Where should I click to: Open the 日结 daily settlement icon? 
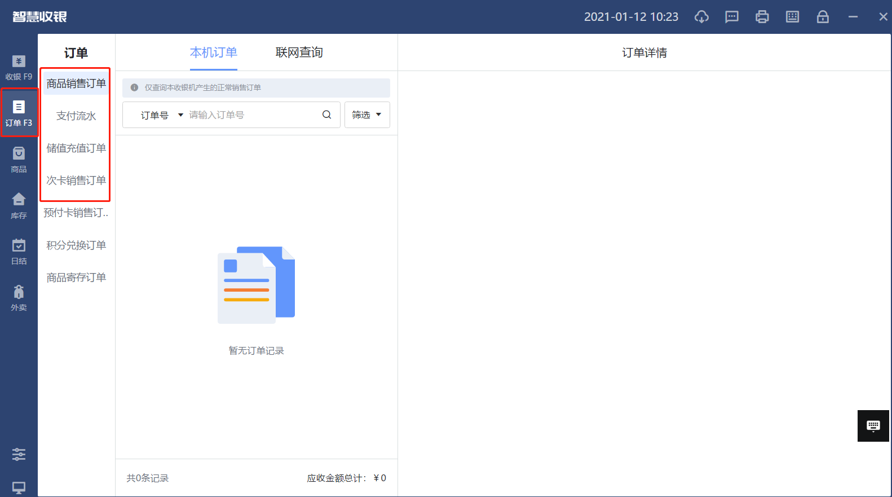click(19, 252)
